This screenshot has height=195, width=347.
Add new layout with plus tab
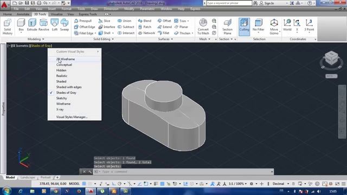[x=57, y=177]
